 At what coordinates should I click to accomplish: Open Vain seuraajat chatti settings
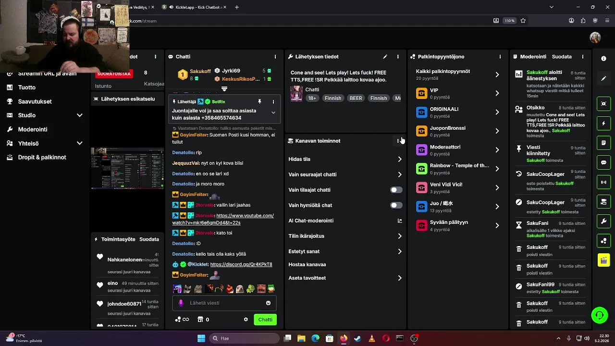click(345, 174)
